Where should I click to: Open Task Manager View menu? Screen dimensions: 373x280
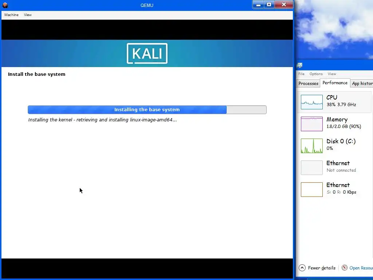click(x=331, y=74)
